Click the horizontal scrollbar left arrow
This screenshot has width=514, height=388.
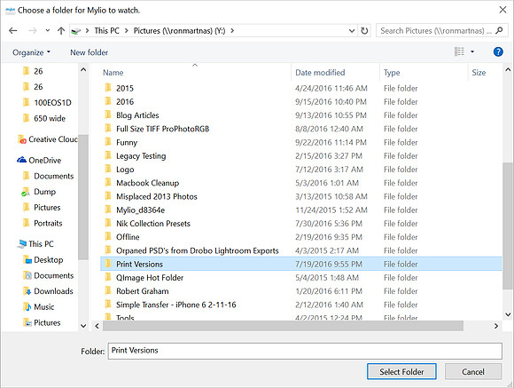(x=97, y=326)
